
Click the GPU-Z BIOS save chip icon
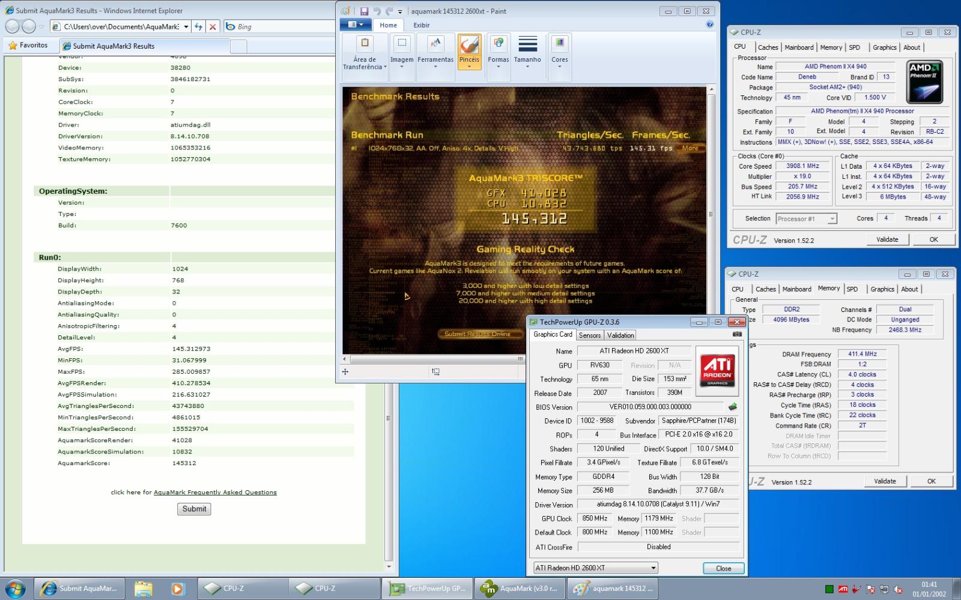coord(733,407)
